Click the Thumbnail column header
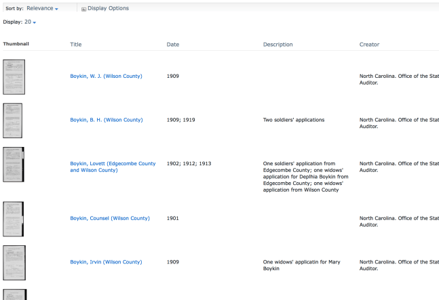The image size is (439, 300). (x=16, y=45)
